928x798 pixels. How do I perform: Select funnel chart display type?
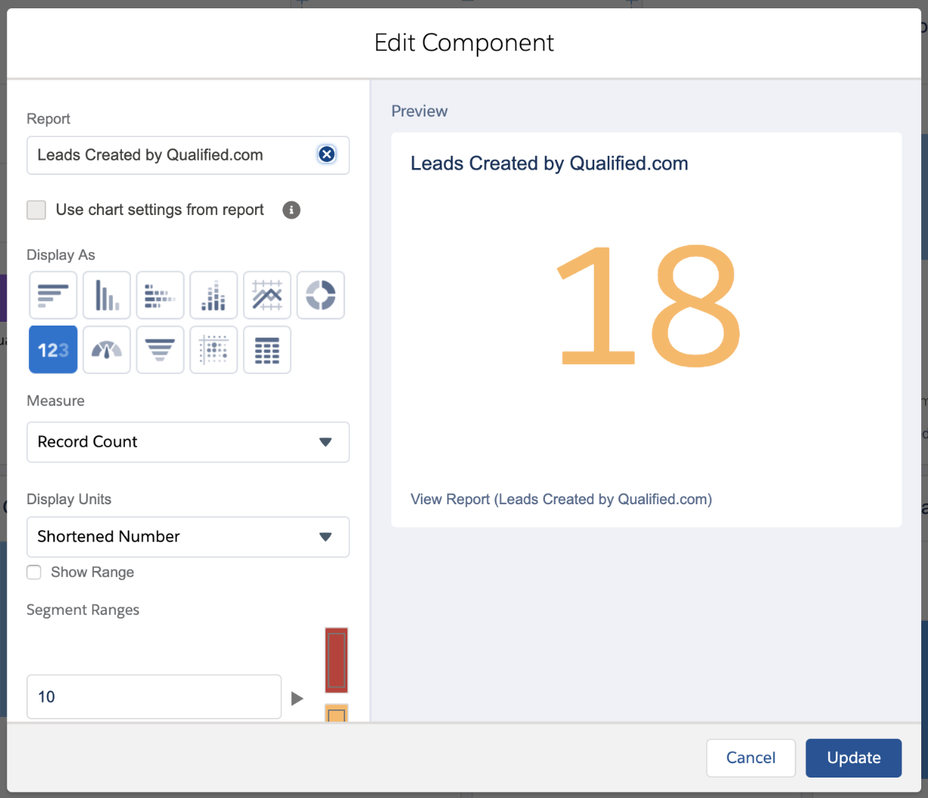coord(160,350)
